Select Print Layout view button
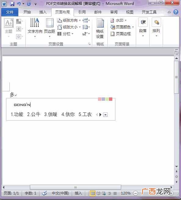This screenshot has width=181, height=200. [93, 193]
